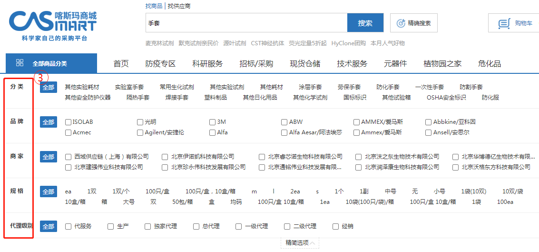The width and height of the screenshot is (539, 252).
Task: Tick the 独家代理 checkbox
Action: point(147,226)
